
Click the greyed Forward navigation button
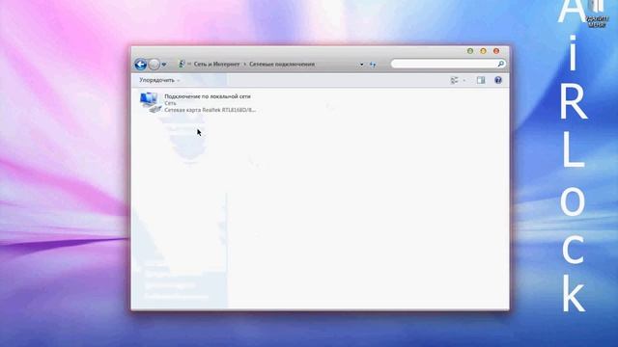pyautogui.click(x=154, y=65)
